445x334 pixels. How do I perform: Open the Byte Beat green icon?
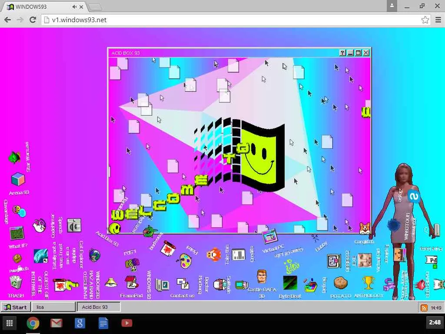tap(290, 283)
